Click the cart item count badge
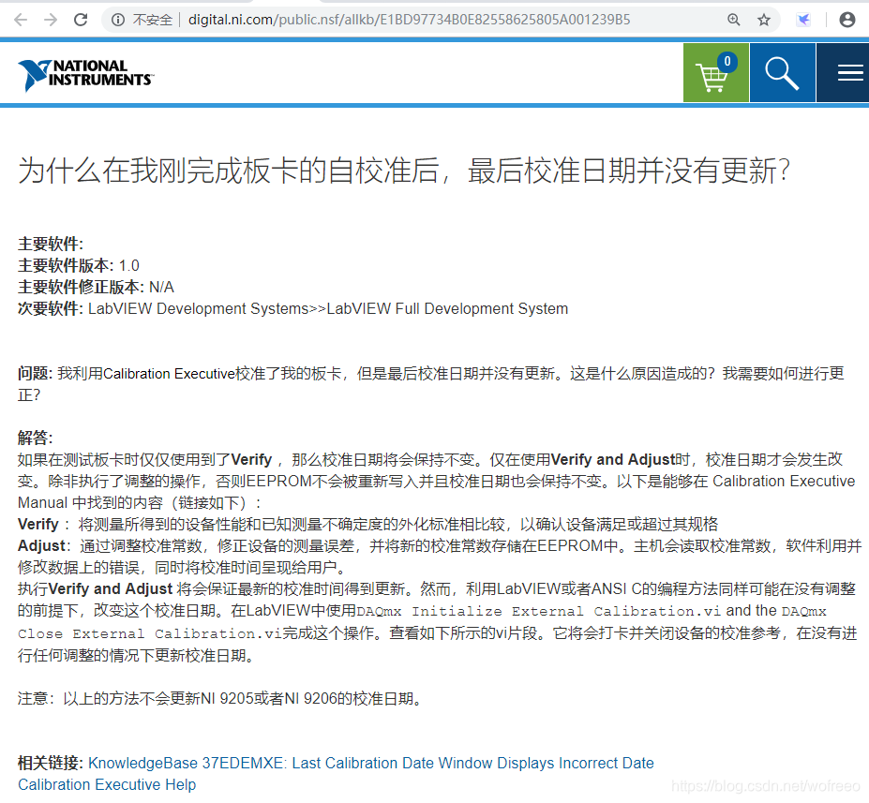Image resolution: width=869 pixels, height=803 pixels. pyautogui.click(x=727, y=61)
